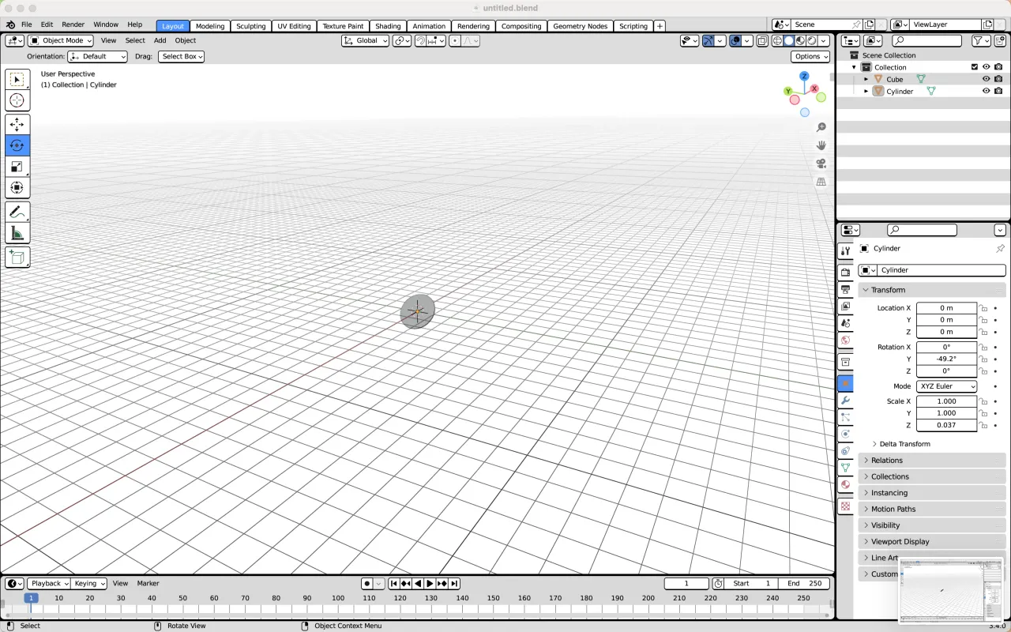Hide the Cube in the viewport
Viewport: 1011px width, 632px height.
click(x=986, y=79)
